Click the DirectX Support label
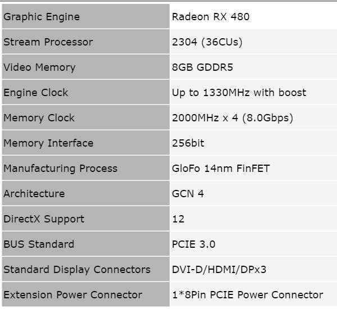Screen dimensions: 337x309 tap(44, 219)
